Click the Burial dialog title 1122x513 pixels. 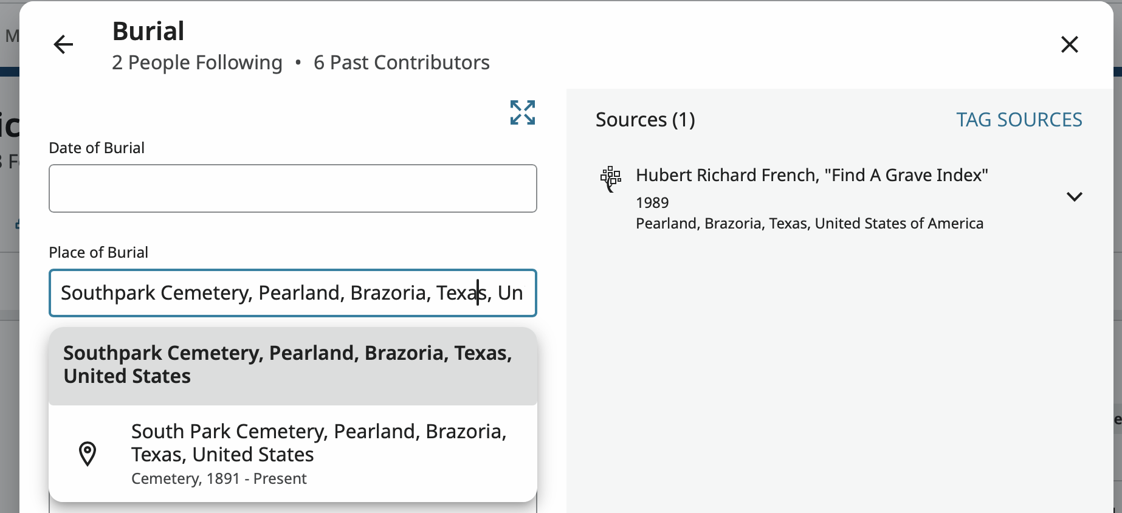[148, 31]
